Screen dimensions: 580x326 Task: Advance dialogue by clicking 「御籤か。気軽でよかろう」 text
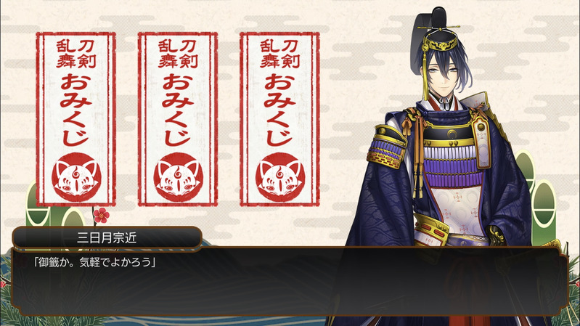tap(94, 262)
